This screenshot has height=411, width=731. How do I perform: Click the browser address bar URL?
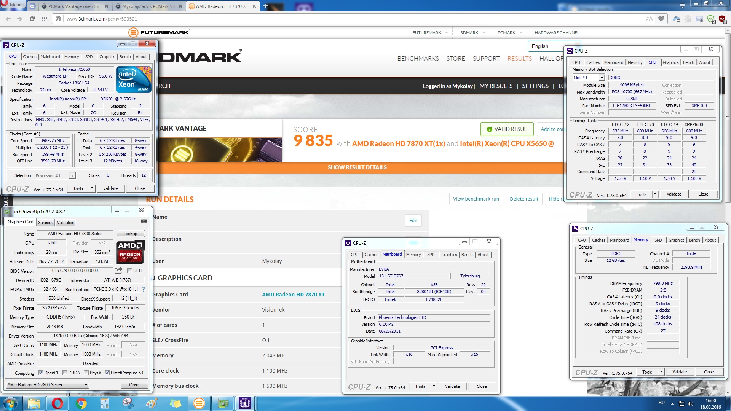102,19
